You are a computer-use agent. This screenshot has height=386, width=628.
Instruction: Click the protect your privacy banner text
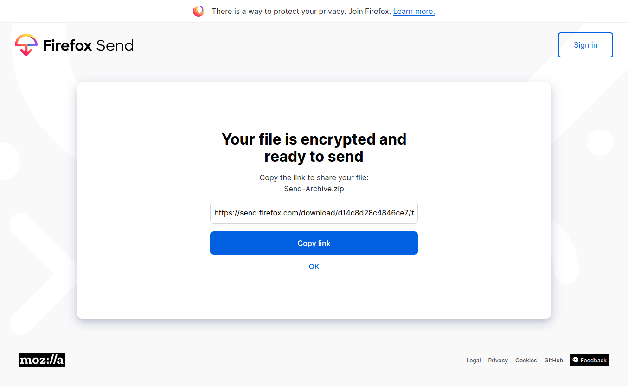click(301, 11)
